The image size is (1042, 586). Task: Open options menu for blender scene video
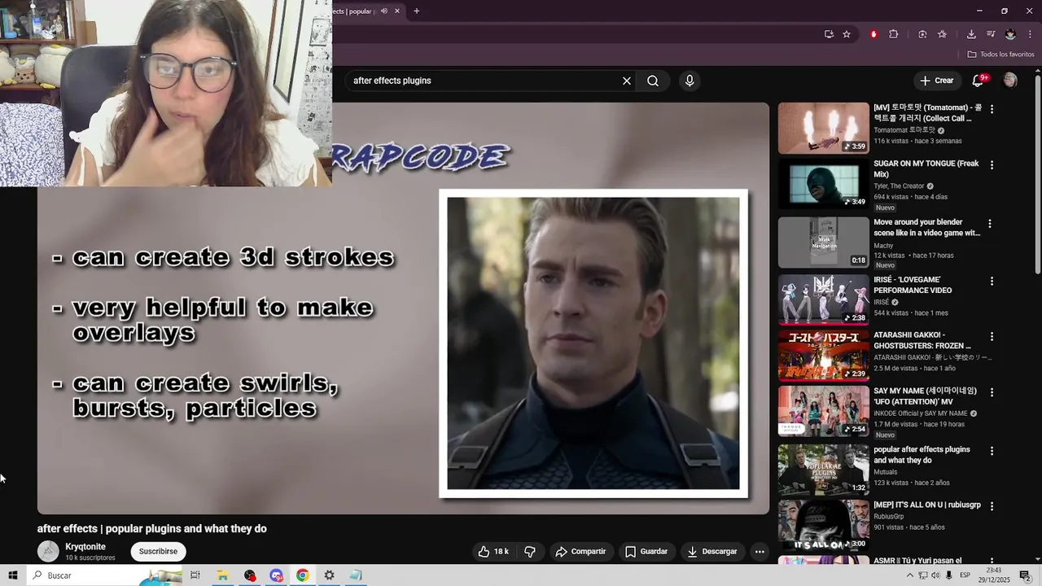click(991, 223)
